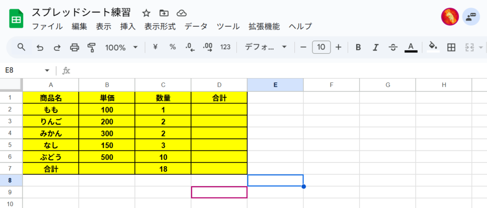The width and height of the screenshot is (487, 208).
Task: Open the borders grid icon
Action: click(451, 47)
